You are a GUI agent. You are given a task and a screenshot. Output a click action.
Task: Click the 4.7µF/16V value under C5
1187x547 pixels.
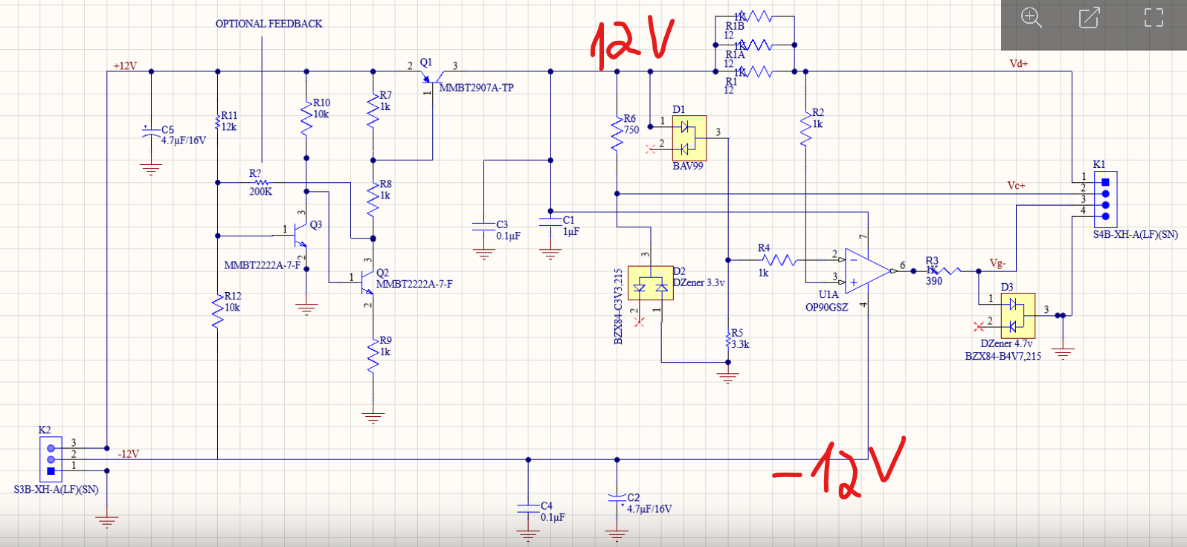[184, 140]
